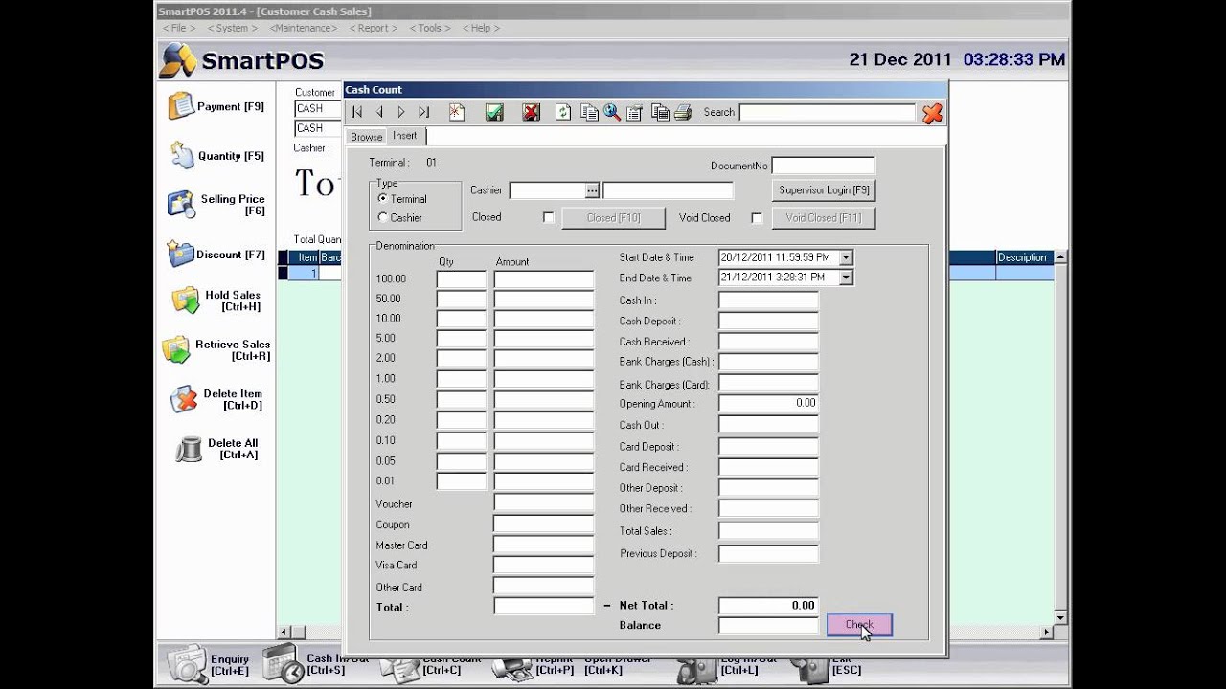The width and height of the screenshot is (1226, 689).
Task: Click the magnifier find icon
Action: click(612, 112)
